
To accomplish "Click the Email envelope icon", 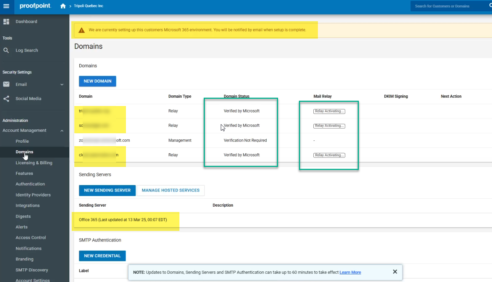I will [6, 84].
